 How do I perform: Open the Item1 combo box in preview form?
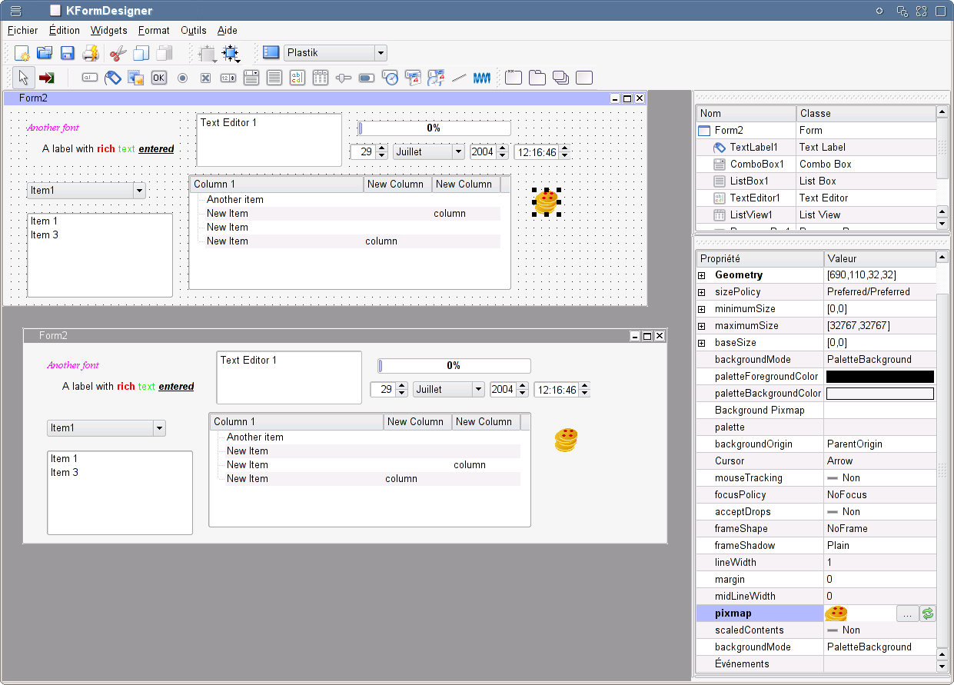106,427
